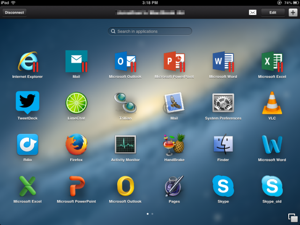Open the envelope mail icon in toolbar
The image size is (300, 225).
tap(253, 13)
